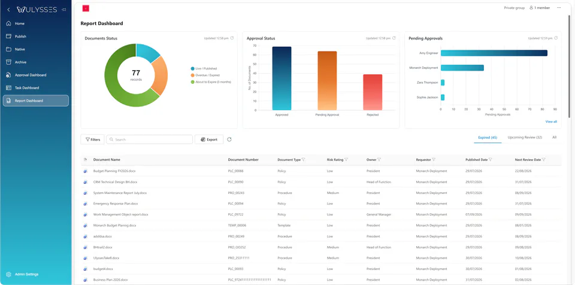575x285 pixels.
Task: Switch to Upcoming Review (32) tab
Action: click(525, 138)
